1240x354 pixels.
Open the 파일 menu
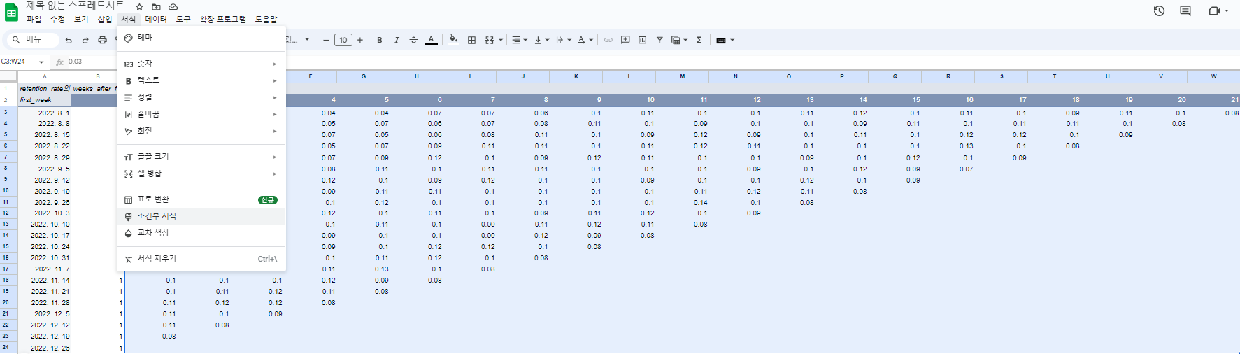34,19
